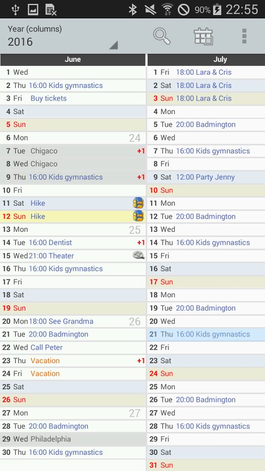Select the July column header
Screen dimensions: 265x471
220,60
